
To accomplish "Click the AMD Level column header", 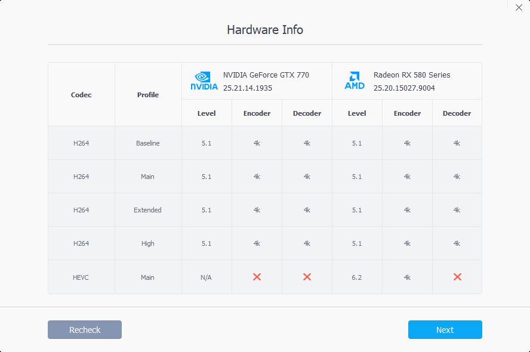I will 357,113.
